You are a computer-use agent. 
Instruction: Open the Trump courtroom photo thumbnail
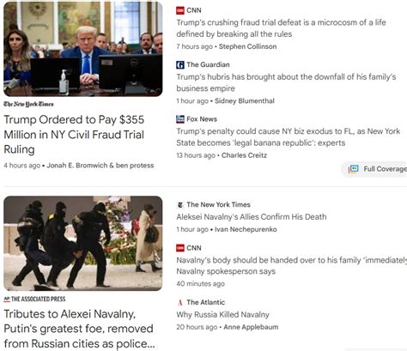[83, 49]
